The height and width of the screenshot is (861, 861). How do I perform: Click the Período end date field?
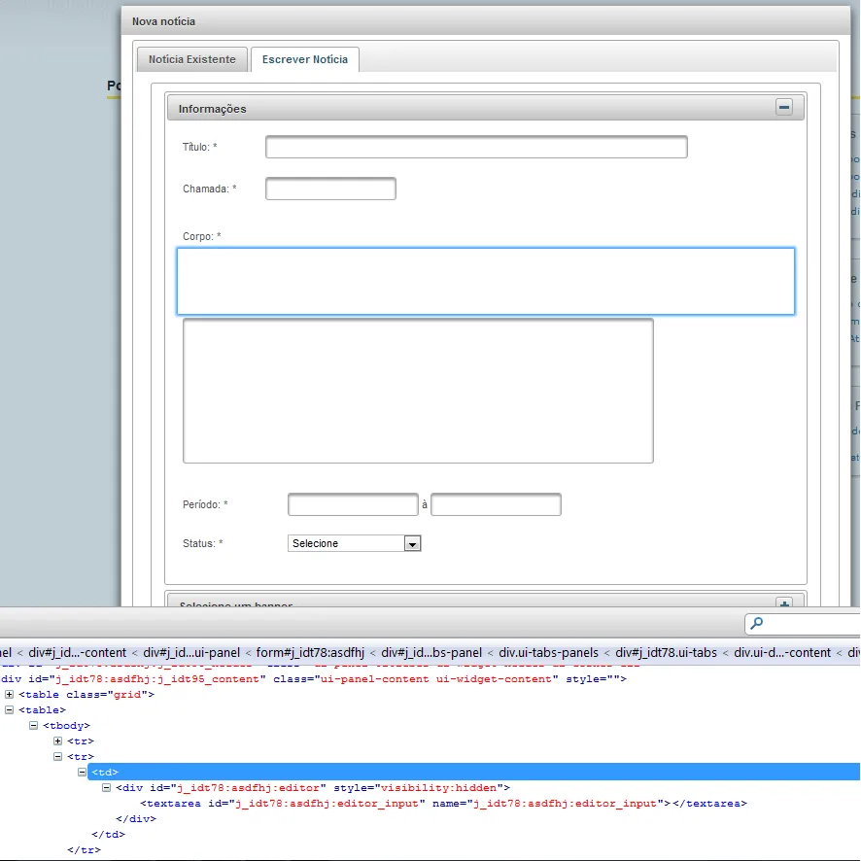click(x=496, y=504)
